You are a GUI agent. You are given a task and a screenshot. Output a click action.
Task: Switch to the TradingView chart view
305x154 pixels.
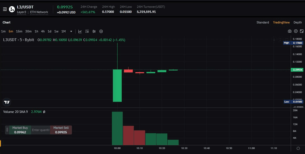point(281,22)
